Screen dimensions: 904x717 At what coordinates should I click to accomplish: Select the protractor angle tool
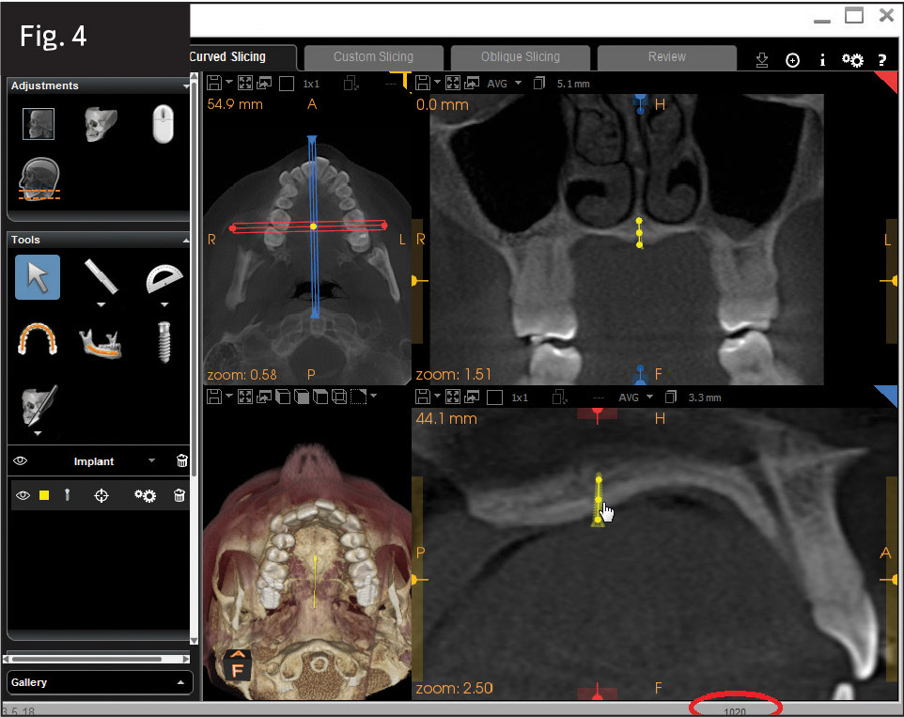point(164,278)
